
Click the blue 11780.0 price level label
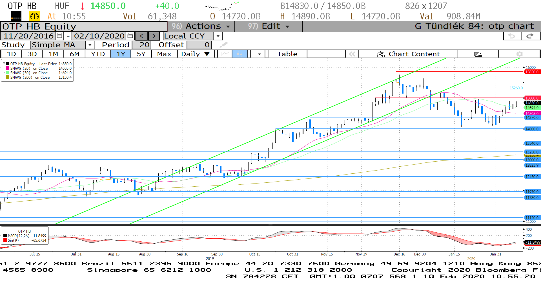click(x=532, y=198)
